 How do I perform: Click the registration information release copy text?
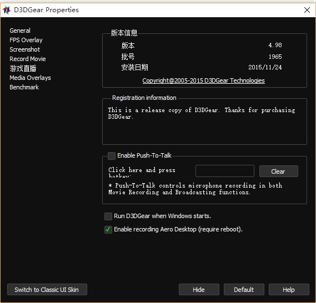(x=202, y=113)
